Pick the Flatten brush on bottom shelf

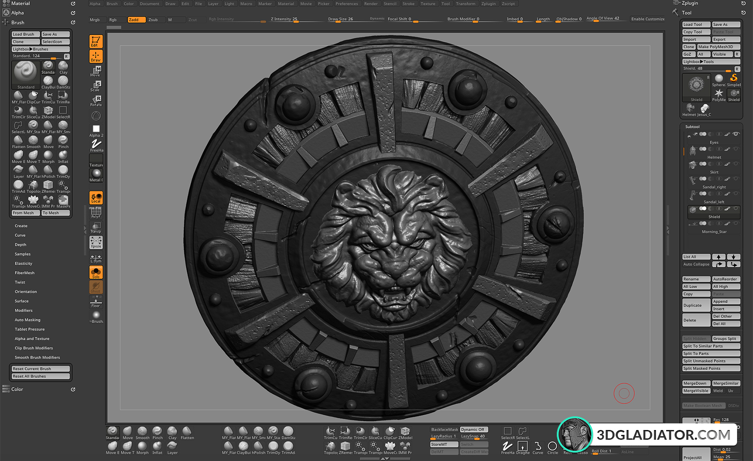tap(187, 433)
